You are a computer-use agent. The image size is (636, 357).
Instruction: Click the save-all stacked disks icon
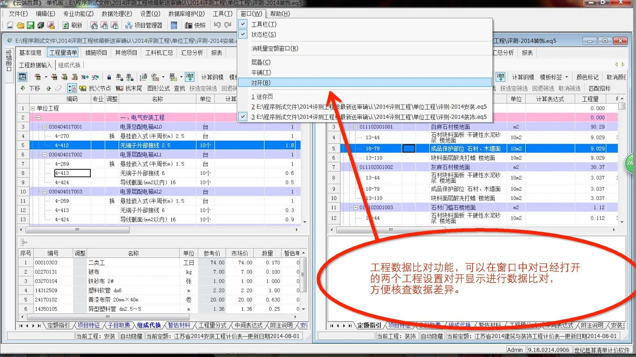41,25
